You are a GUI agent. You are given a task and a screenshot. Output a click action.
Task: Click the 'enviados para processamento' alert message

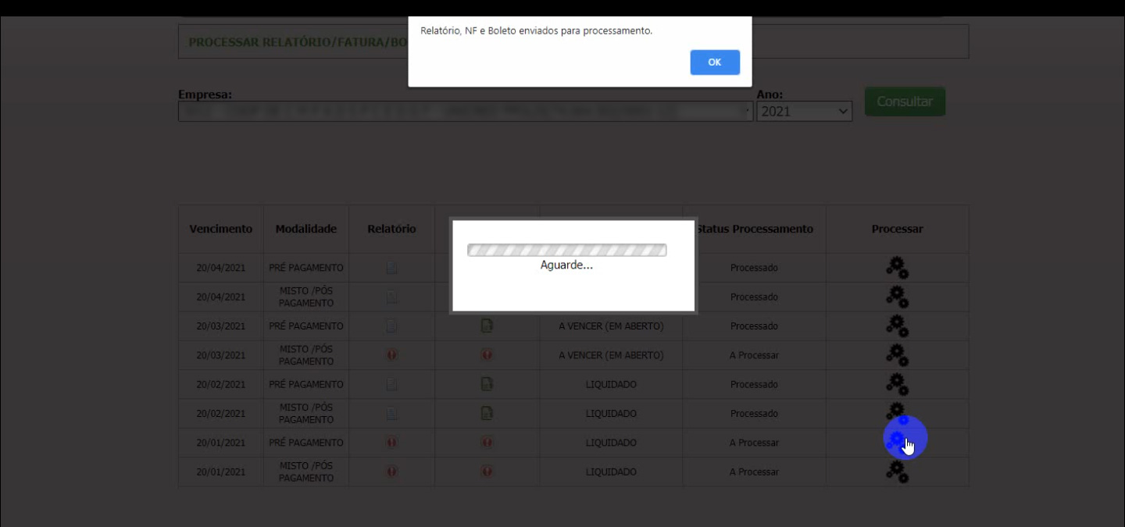click(537, 31)
